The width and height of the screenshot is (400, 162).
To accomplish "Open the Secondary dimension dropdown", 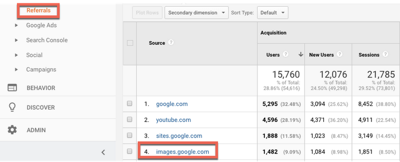I will [196, 13].
